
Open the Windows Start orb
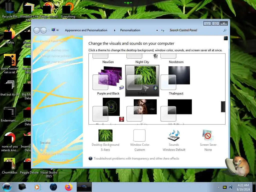click(x=7, y=187)
